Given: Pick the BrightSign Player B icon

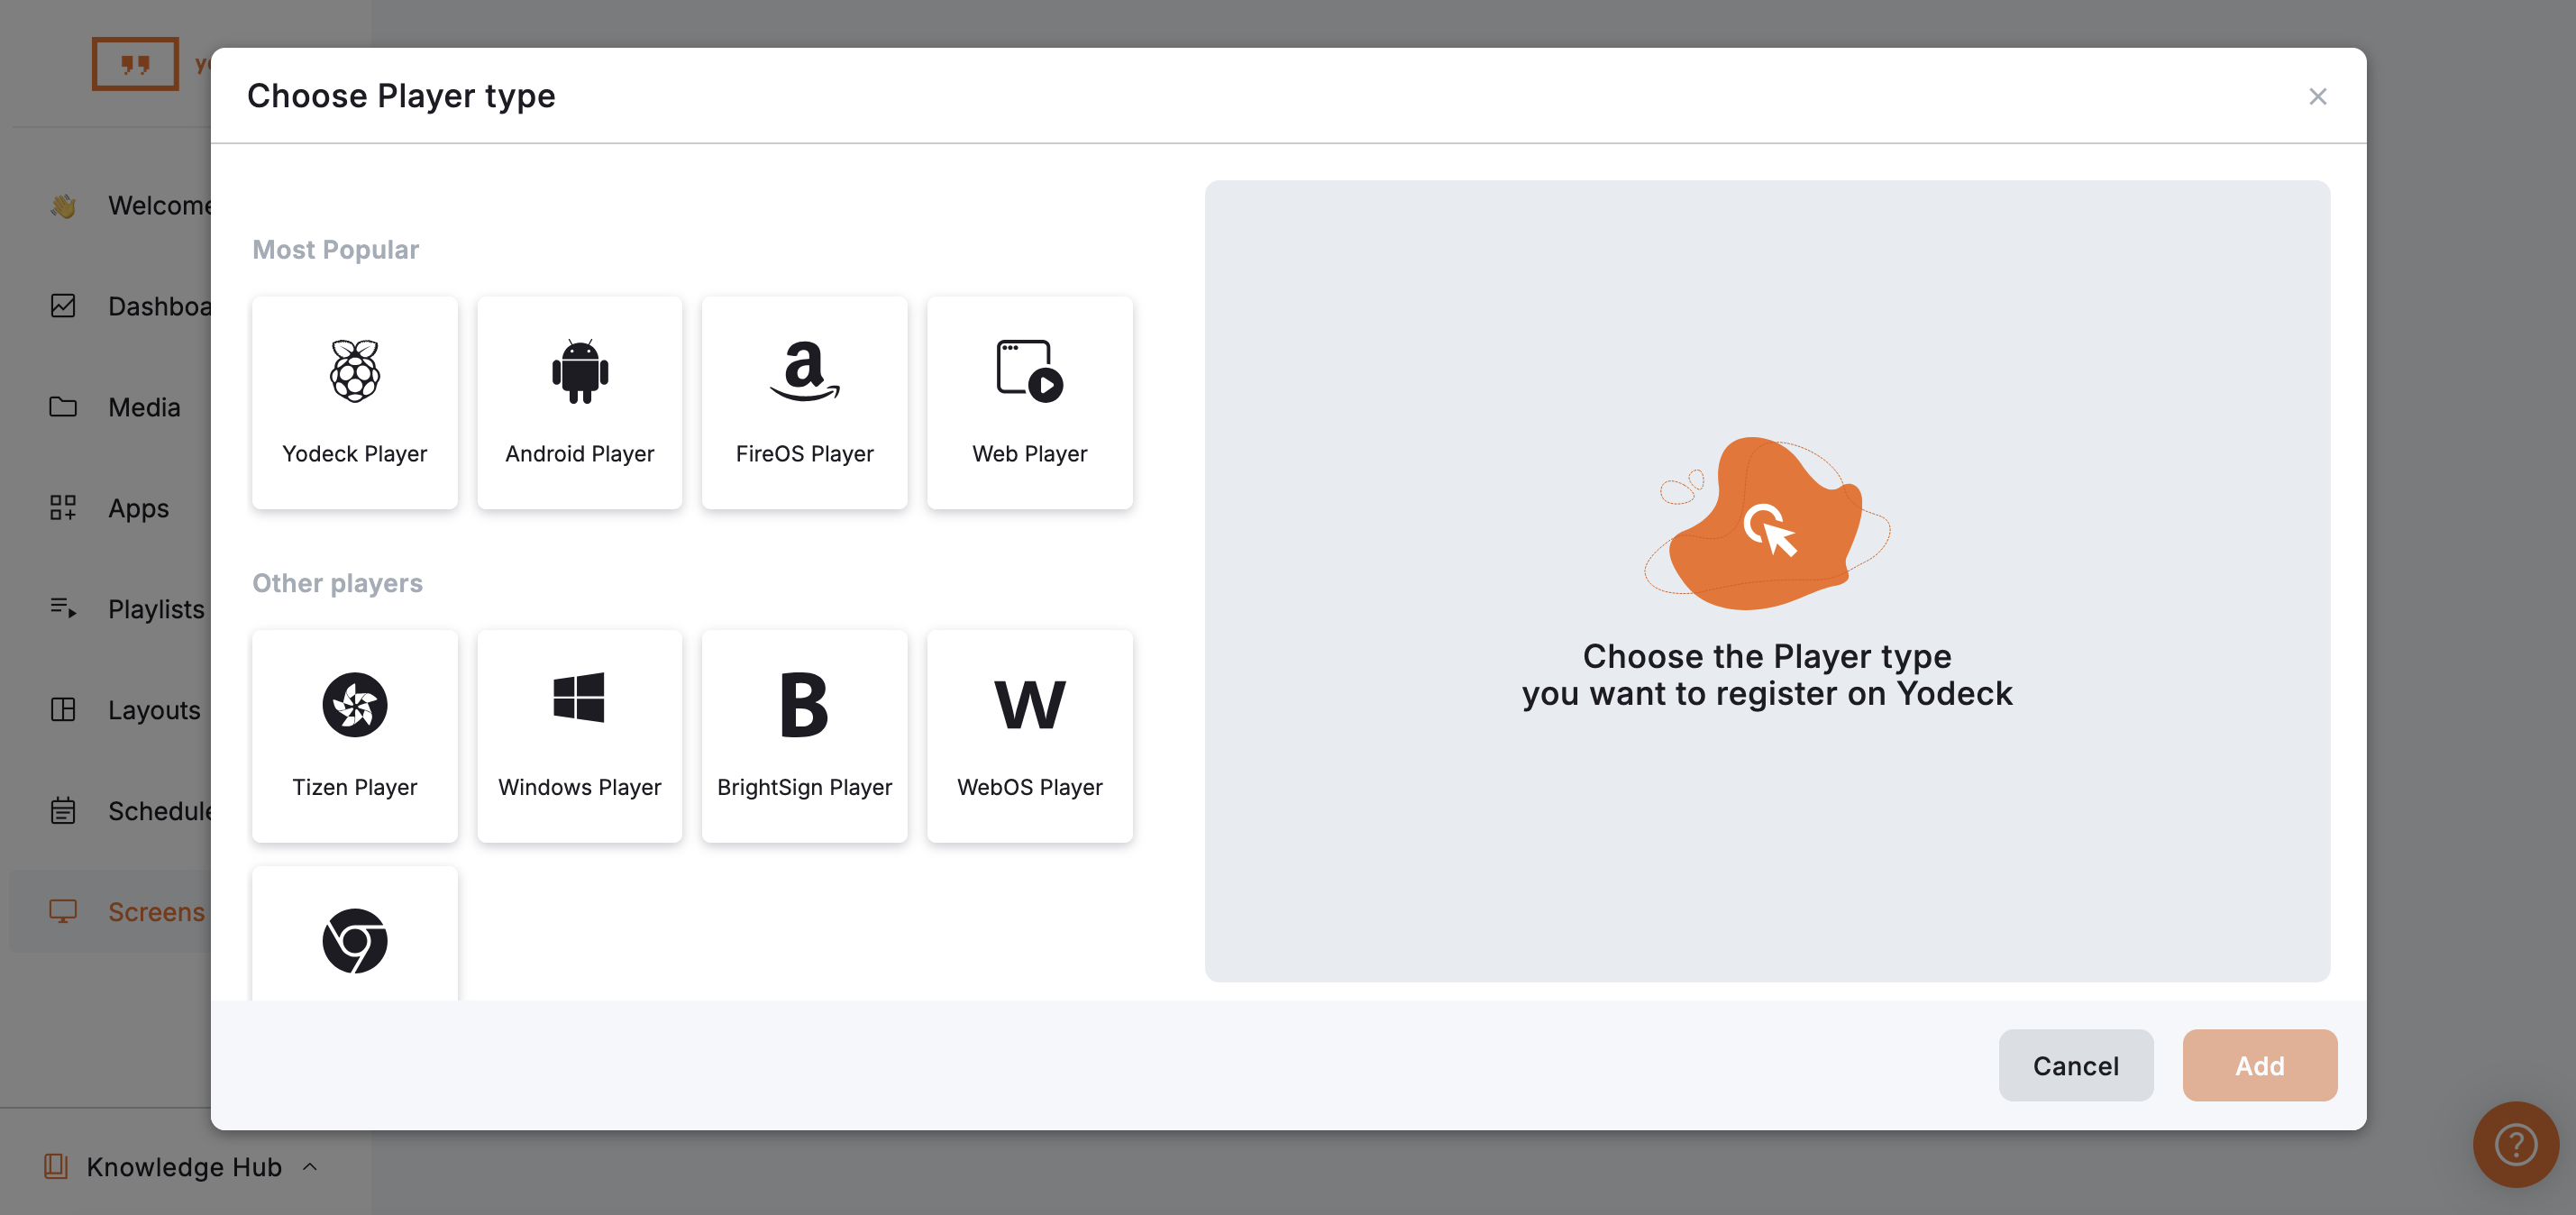Looking at the screenshot, I should click(804, 704).
